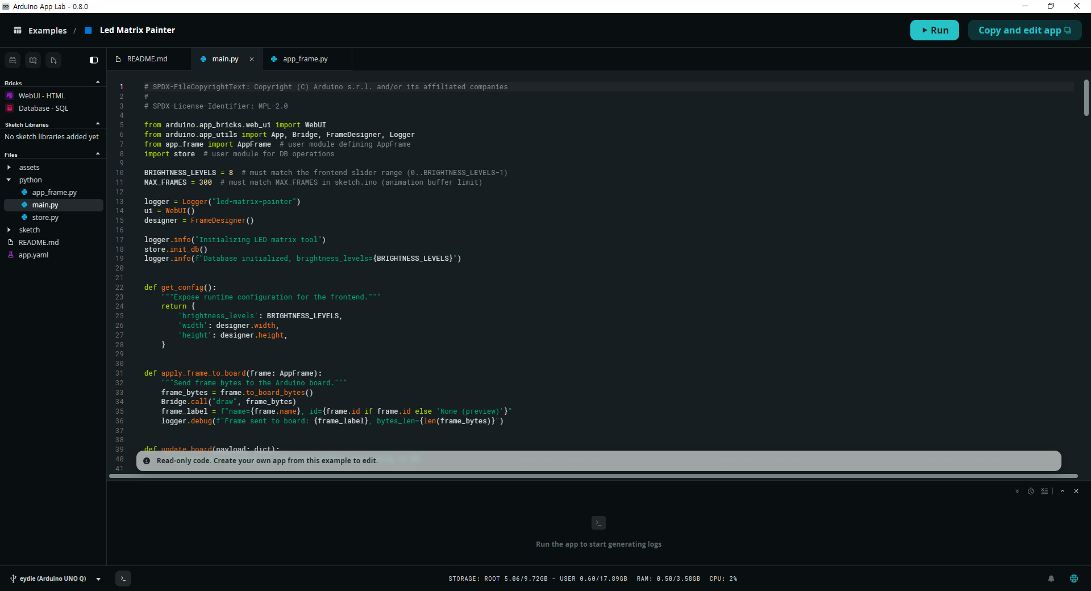Click the add brick icon in sidebar toolbar
The width and height of the screenshot is (1091, 591).
coord(13,60)
